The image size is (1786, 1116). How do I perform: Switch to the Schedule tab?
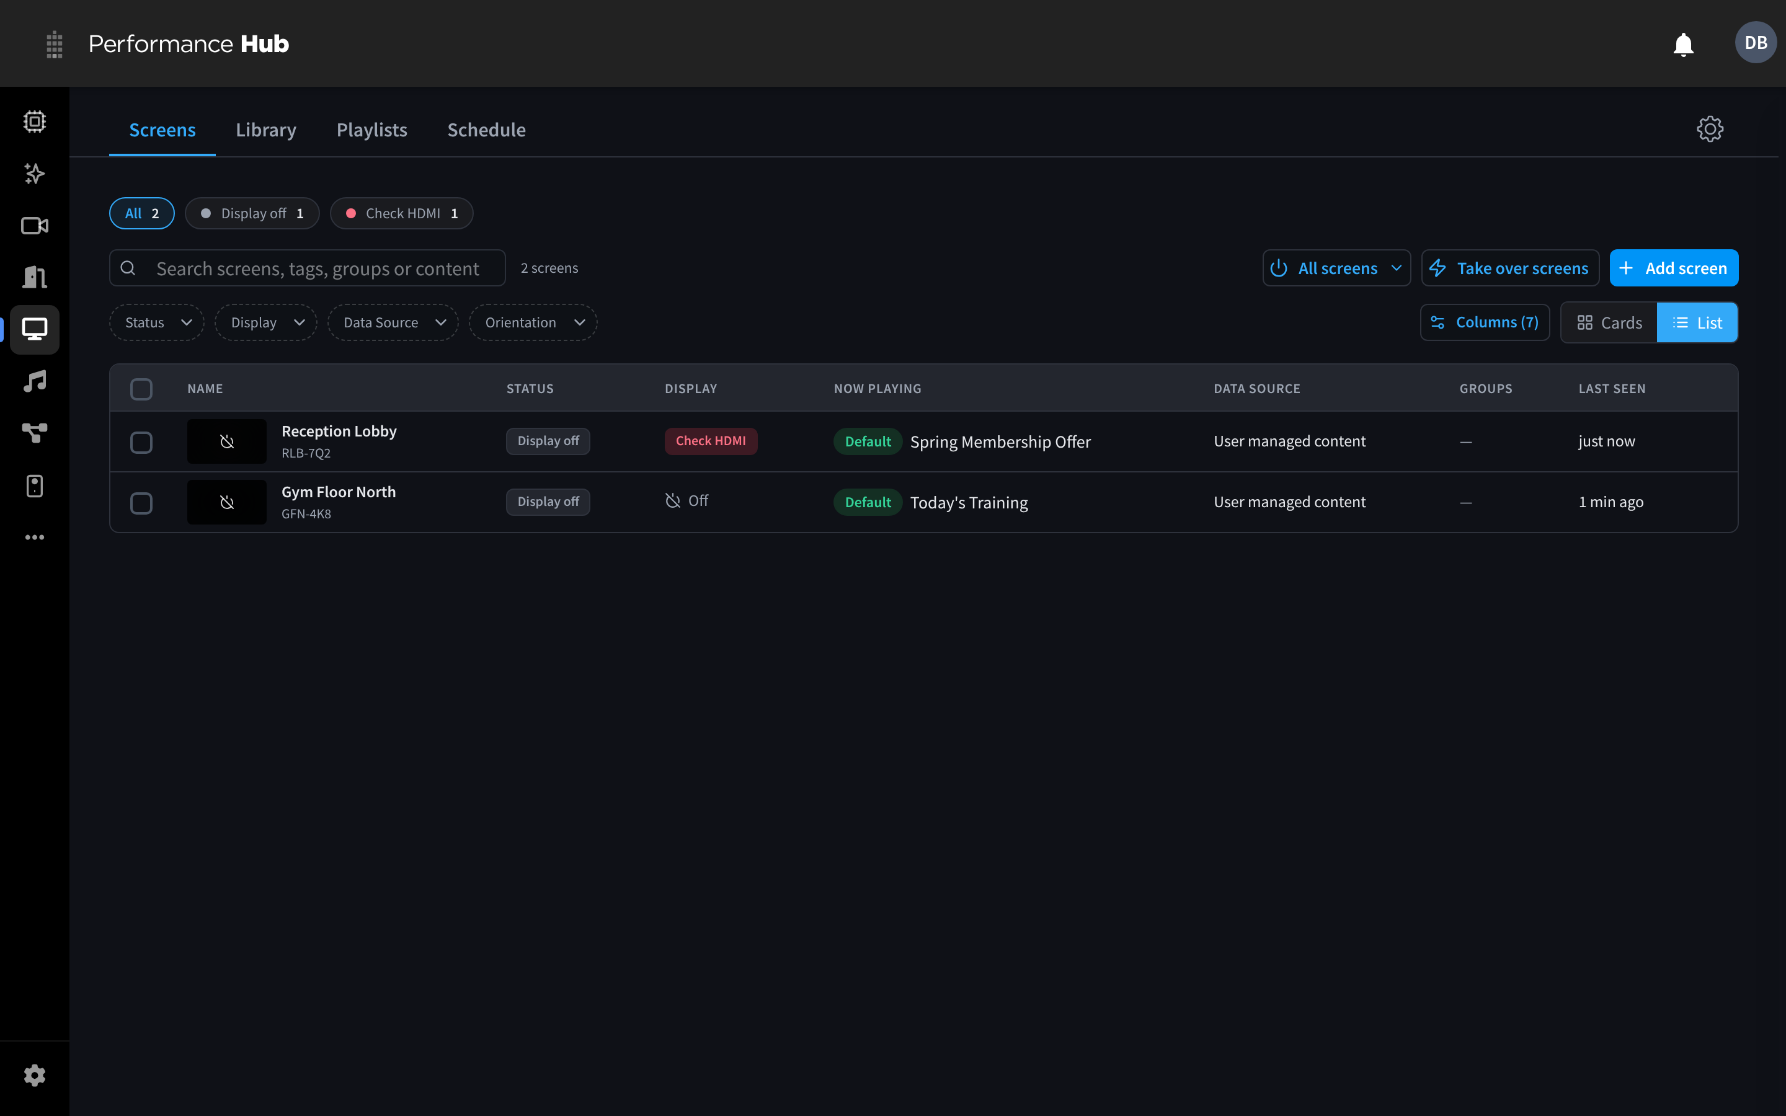486,130
